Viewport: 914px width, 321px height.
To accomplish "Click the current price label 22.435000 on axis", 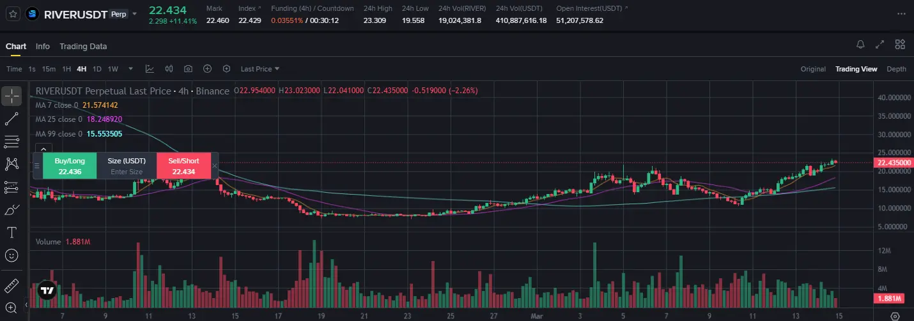I will pyautogui.click(x=892, y=163).
